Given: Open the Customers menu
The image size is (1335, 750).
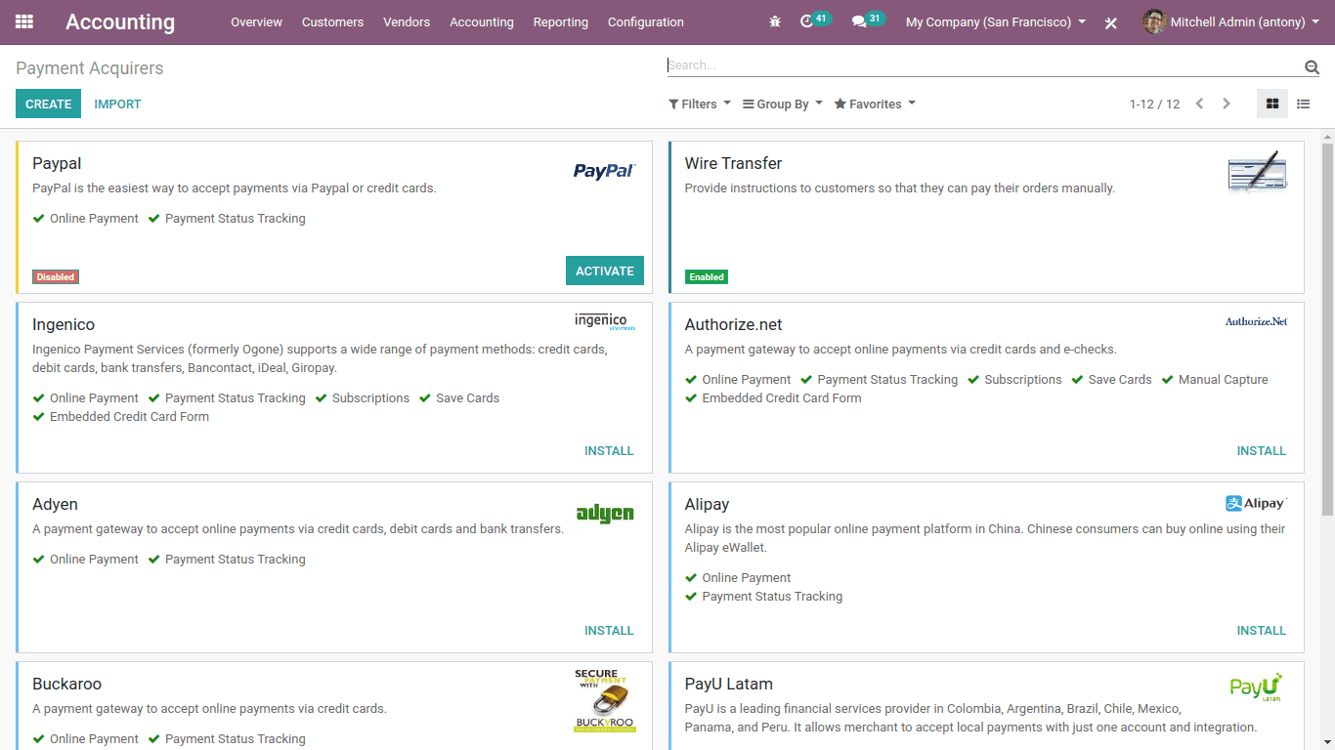Looking at the screenshot, I should (x=332, y=21).
